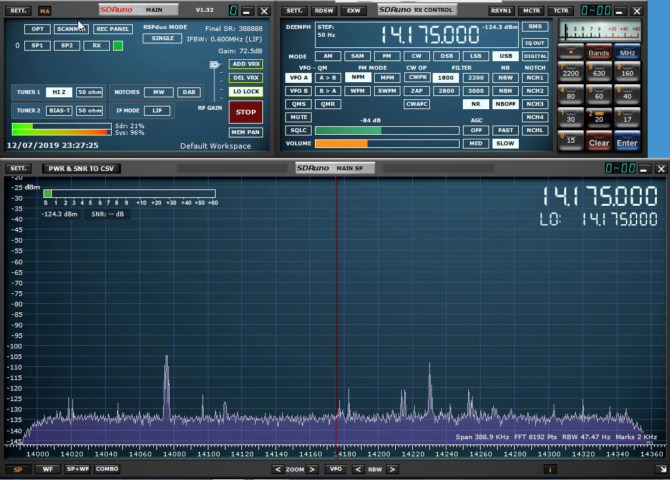Click PWR & SNR TO CSV button
The image size is (670, 480).
click(x=81, y=168)
